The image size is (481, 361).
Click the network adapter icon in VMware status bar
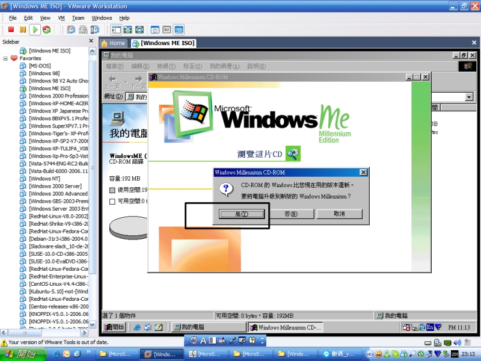(x=447, y=342)
